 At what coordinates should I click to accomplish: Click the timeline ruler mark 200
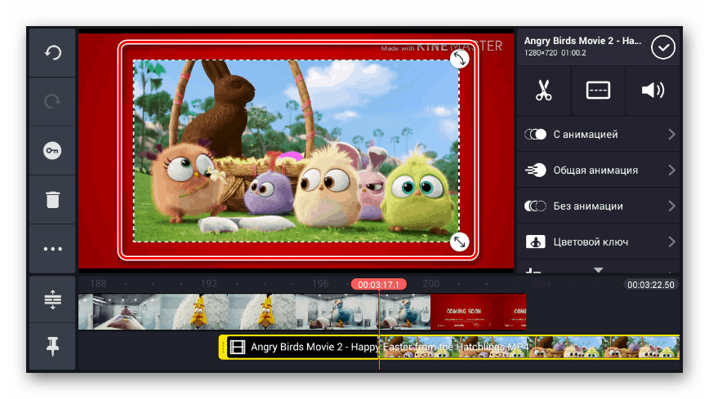coord(430,284)
